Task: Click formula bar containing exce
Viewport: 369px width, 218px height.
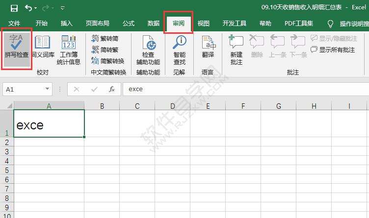Action: click(x=246, y=89)
